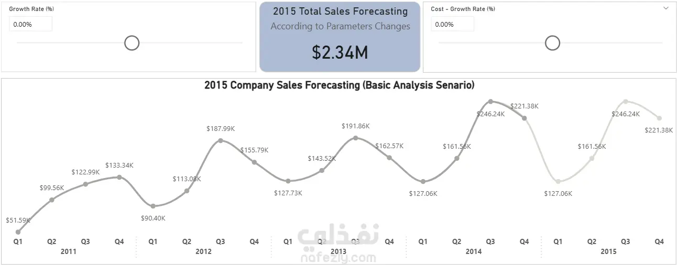This screenshot has height=265, width=677.
Task: Focus the Cost - Growth Rate value input box
Action: point(452,24)
